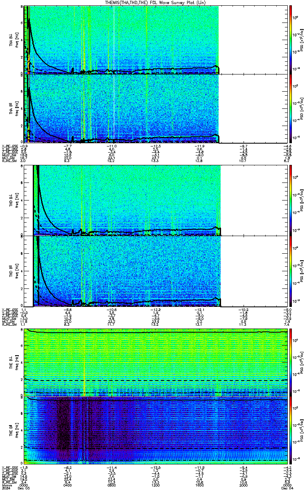
Task: Click the '-11.4' X_RE_GSE value under THE
Action: pyautogui.click(x=112, y=468)
